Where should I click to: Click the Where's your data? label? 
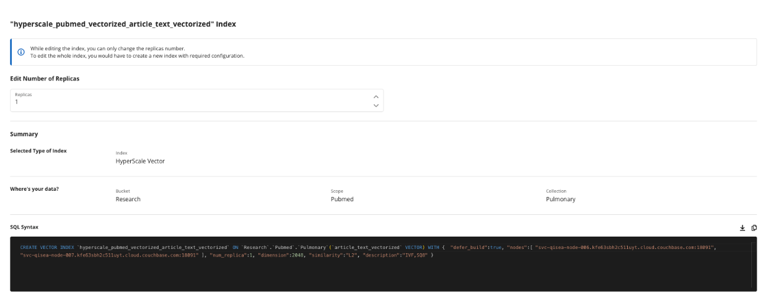(x=35, y=189)
